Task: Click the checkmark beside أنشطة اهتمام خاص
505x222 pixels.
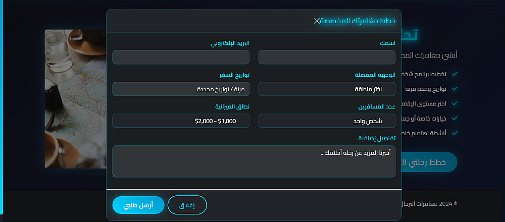Action: 454,133
